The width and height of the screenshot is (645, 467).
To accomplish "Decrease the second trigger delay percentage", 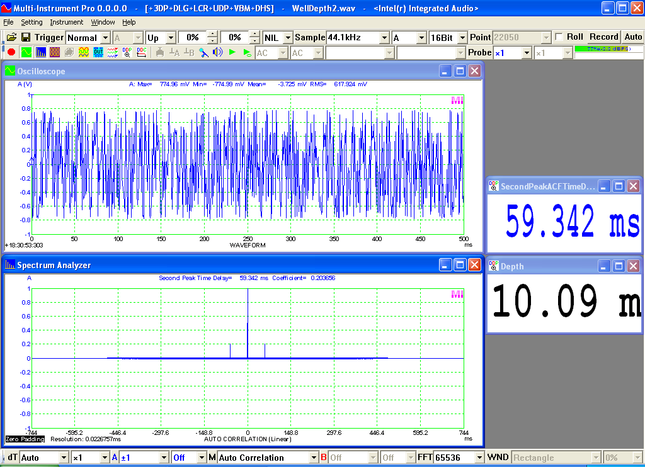I will click(255, 41).
